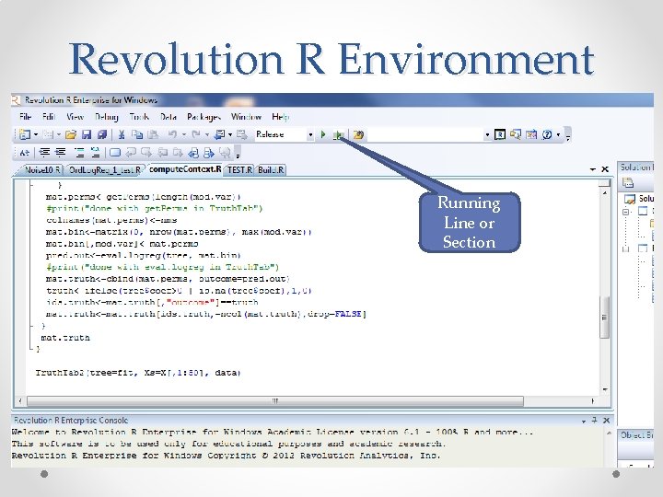Image resolution: width=663 pixels, height=497 pixels.
Task: Open the console window position dropdown arrow
Action: (x=584, y=421)
